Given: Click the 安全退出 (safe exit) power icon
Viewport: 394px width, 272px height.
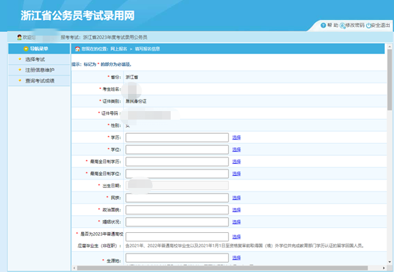Looking at the screenshot, I should click(368, 26).
